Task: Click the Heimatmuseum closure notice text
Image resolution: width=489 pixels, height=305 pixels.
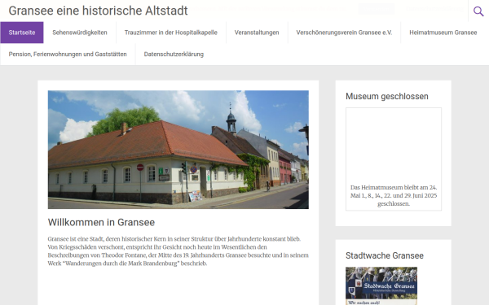Action: [394, 195]
